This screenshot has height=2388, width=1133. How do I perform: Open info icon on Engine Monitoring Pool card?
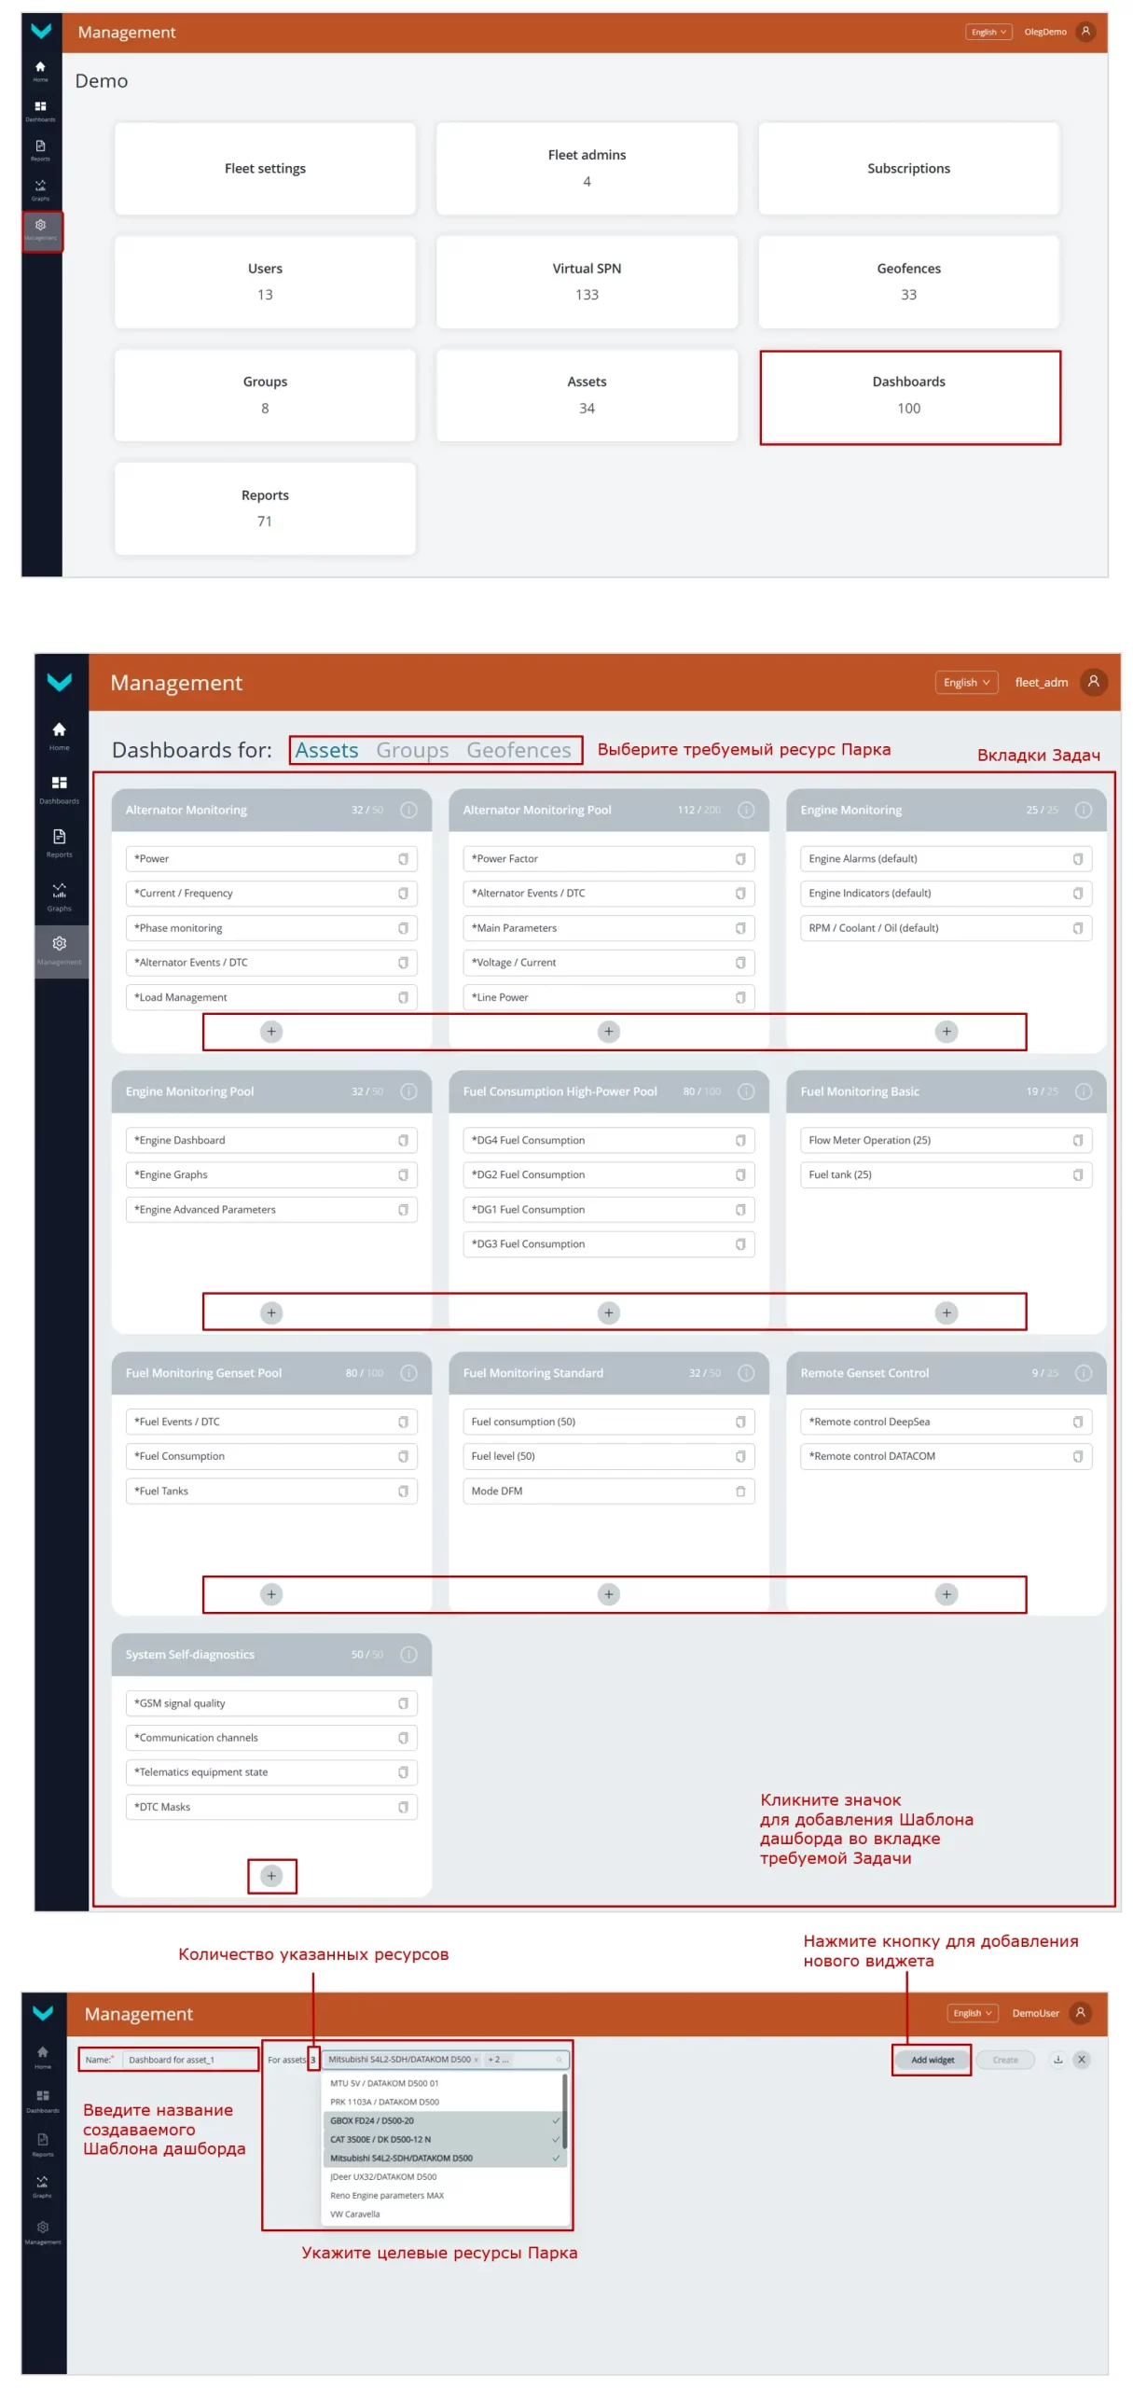click(x=408, y=1090)
